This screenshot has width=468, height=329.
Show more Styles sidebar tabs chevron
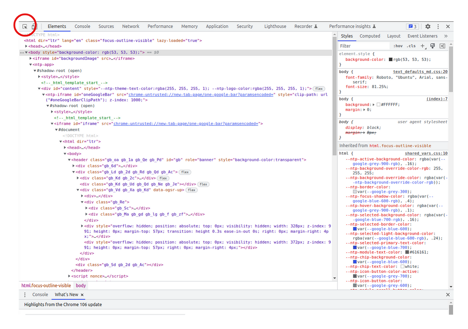[446, 36]
